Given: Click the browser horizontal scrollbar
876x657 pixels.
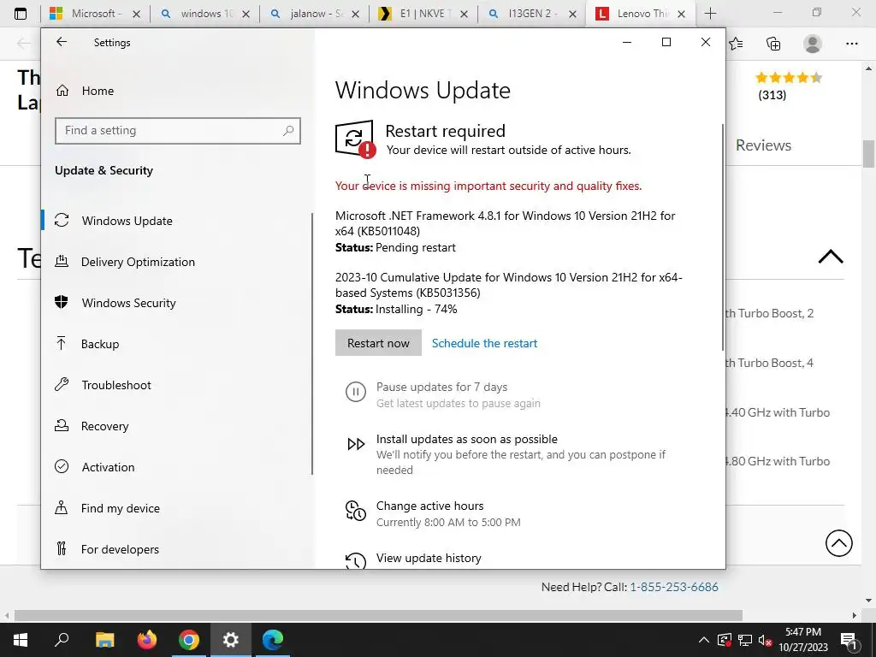Looking at the screenshot, I should coord(378,615).
